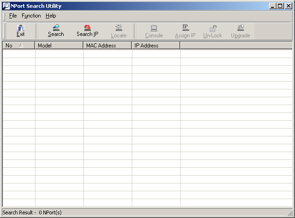Click the Un-Lock toolbar icon

(x=212, y=31)
